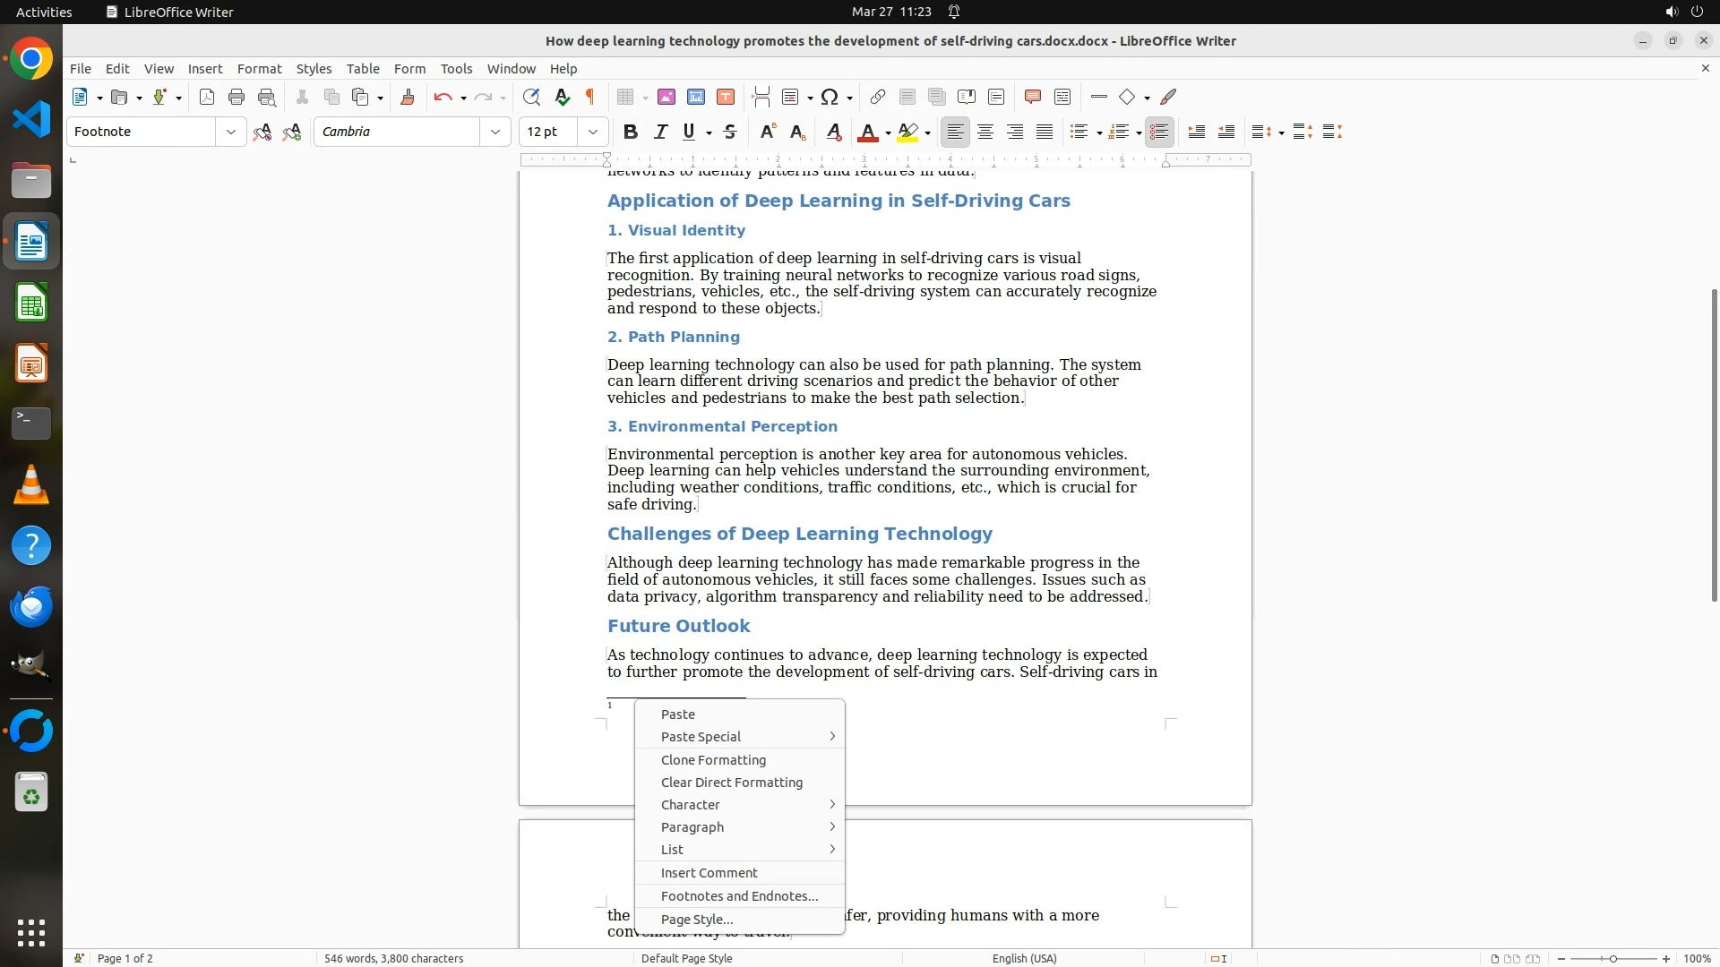Open the Styles menu
This screenshot has width=1720, height=967.
tap(314, 69)
